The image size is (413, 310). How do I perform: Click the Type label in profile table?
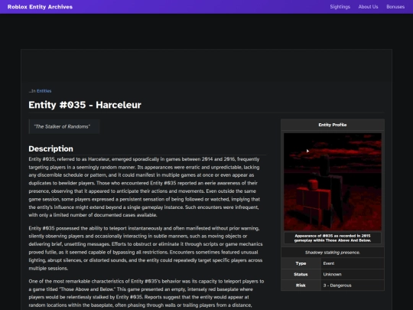301,263
